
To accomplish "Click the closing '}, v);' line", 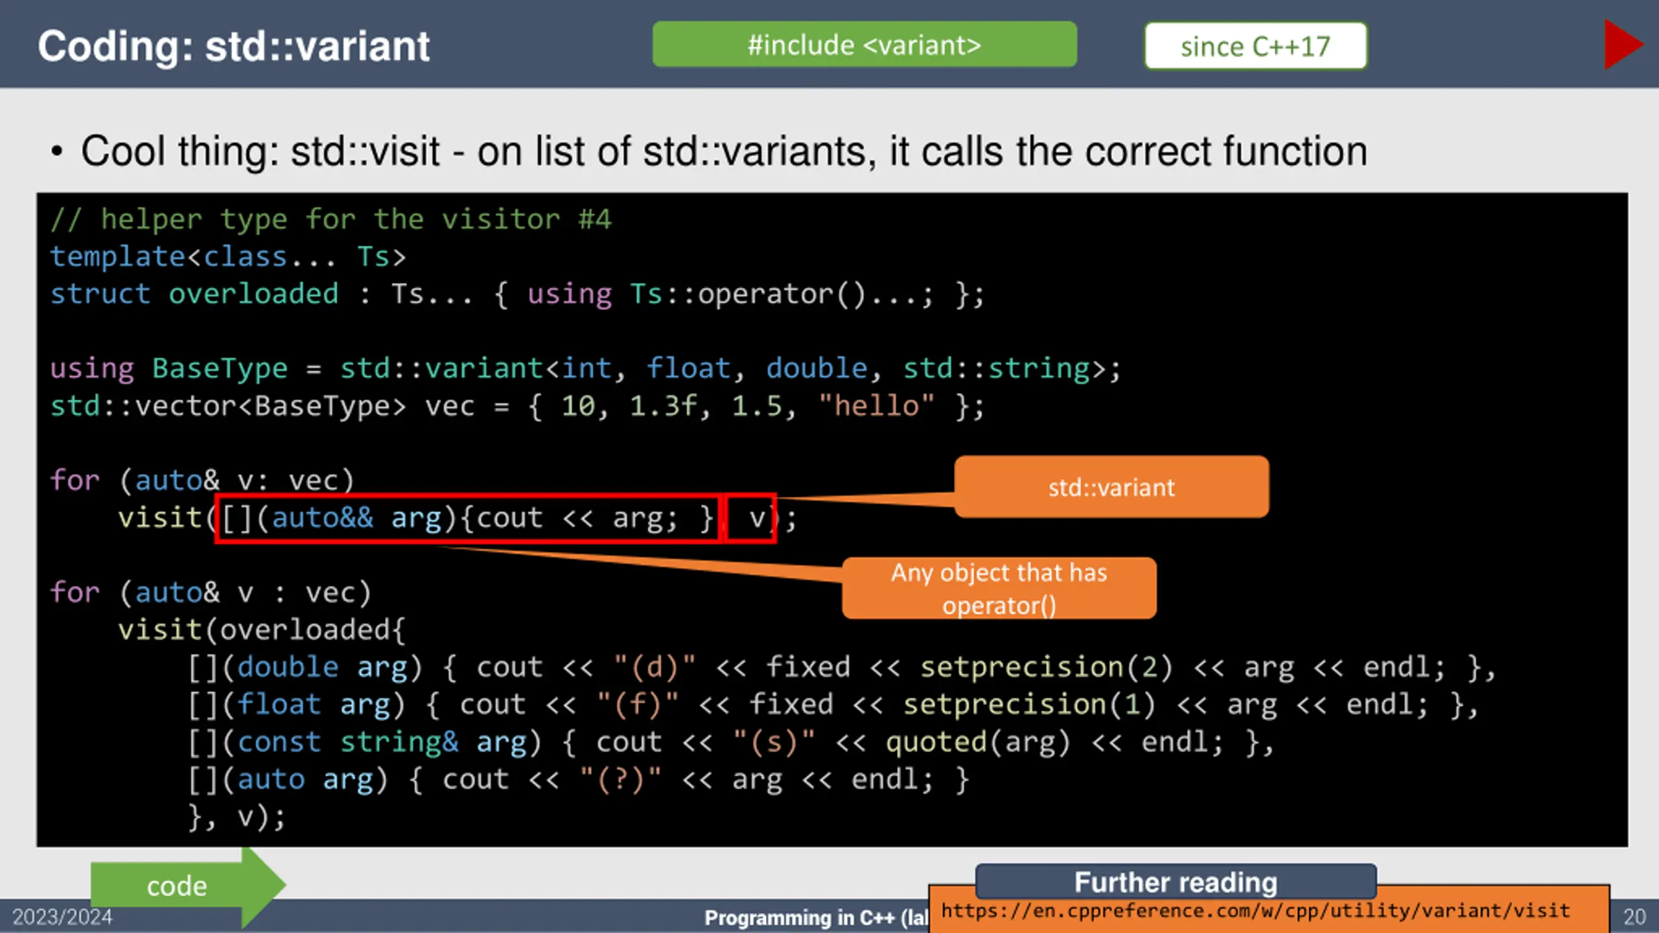I will (237, 817).
